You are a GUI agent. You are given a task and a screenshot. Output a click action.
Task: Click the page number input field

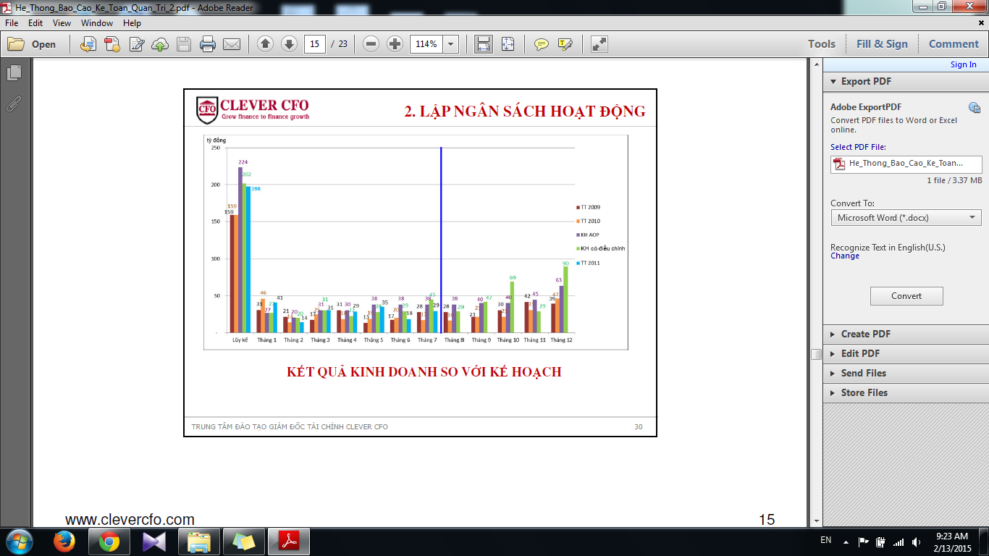tap(314, 44)
